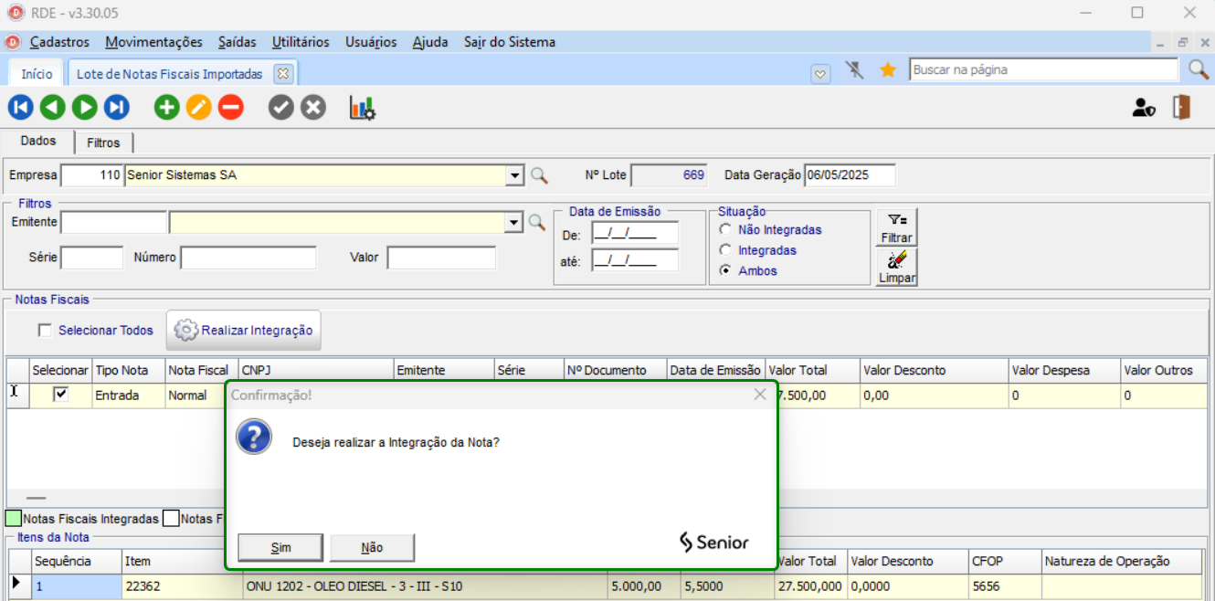Click the Data de Emissão column header
1215x601 pixels.
[715, 370]
